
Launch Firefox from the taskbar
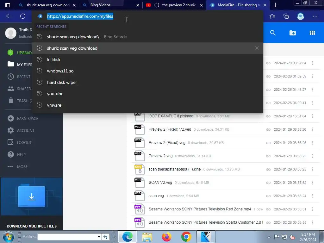click(x=166, y=237)
